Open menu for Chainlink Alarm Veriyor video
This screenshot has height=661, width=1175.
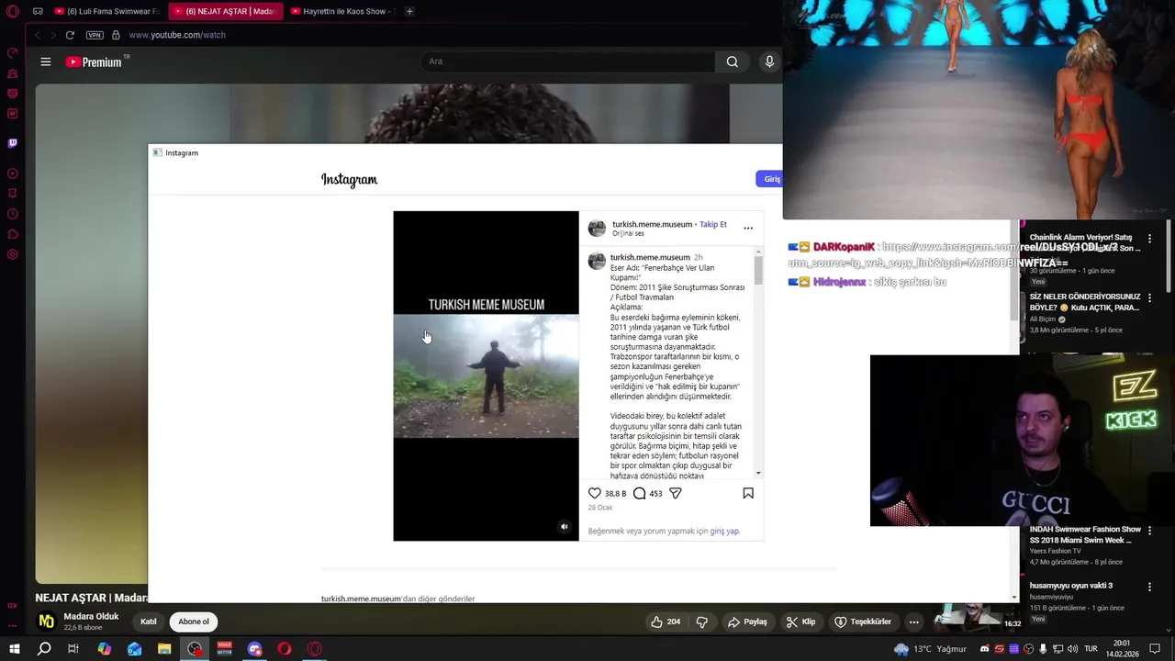[1149, 239]
